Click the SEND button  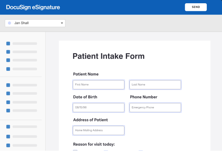click(196, 7)
